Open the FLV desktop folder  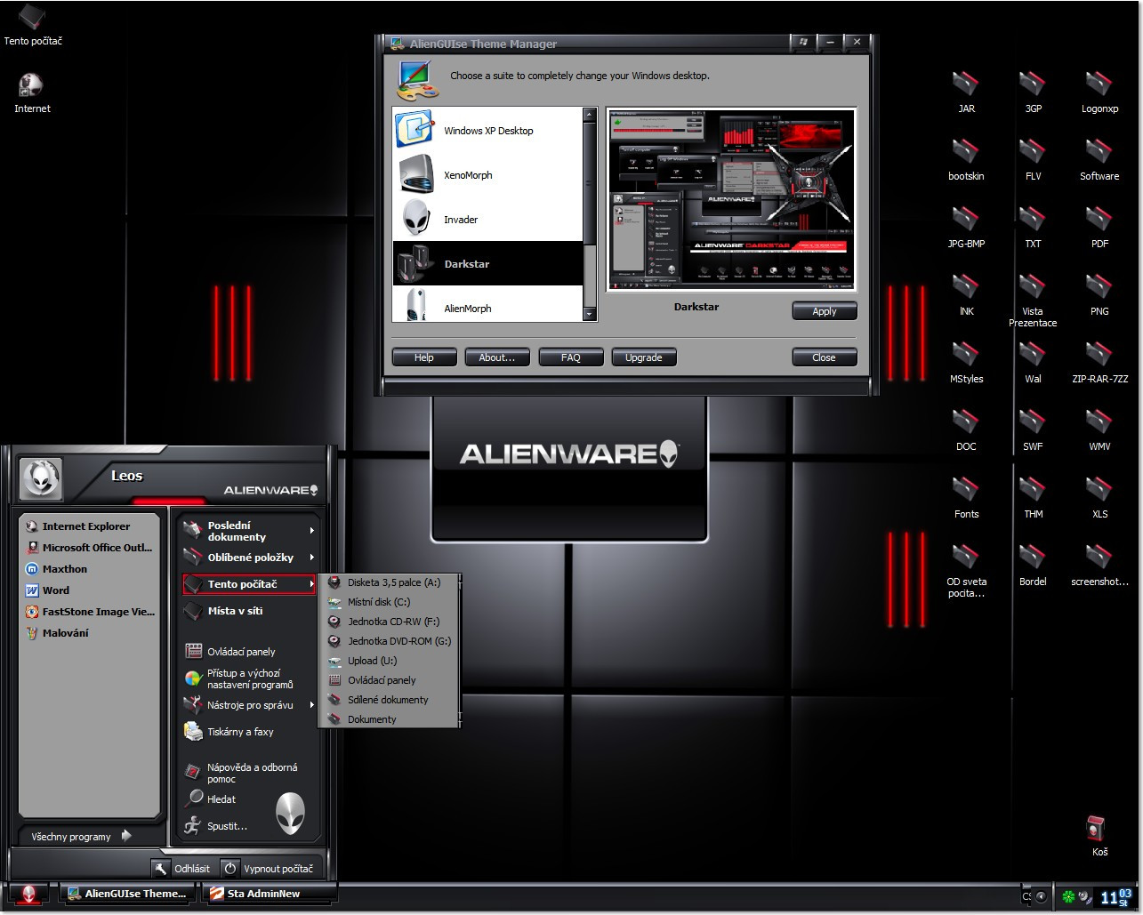point(1033,160)
